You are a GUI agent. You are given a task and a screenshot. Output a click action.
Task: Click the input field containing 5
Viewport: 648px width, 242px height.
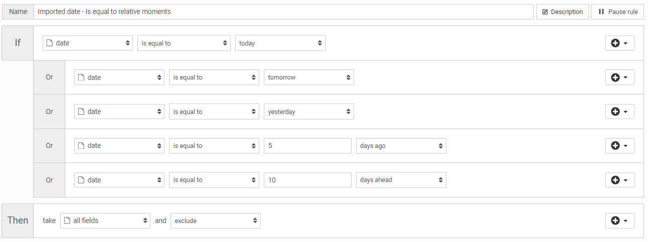(x=307, y=146)
